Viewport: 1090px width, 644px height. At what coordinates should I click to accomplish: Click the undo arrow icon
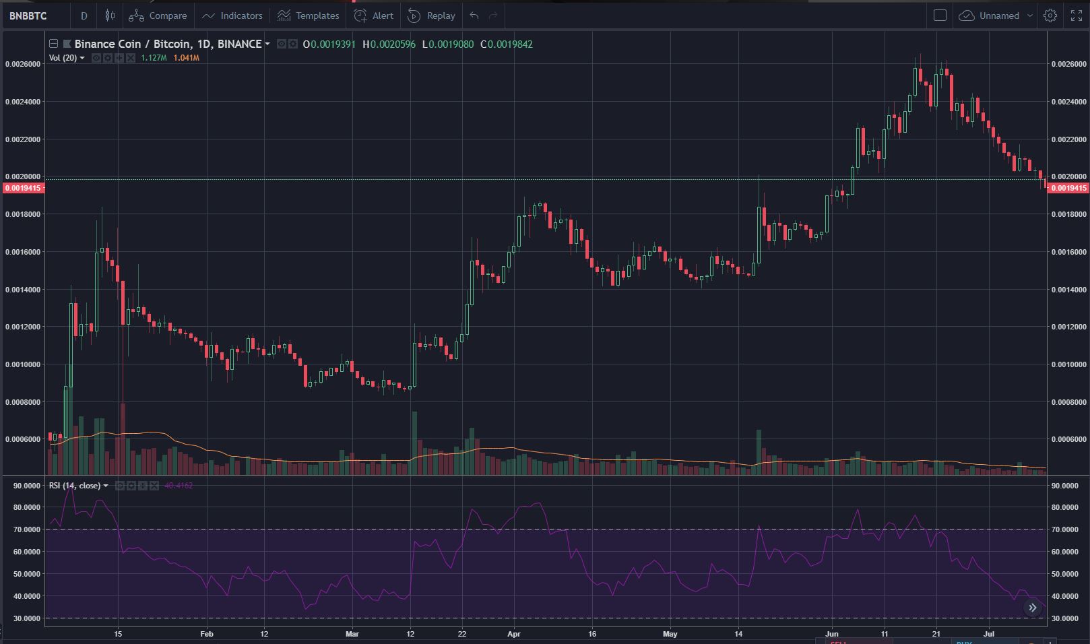[474, 15]
